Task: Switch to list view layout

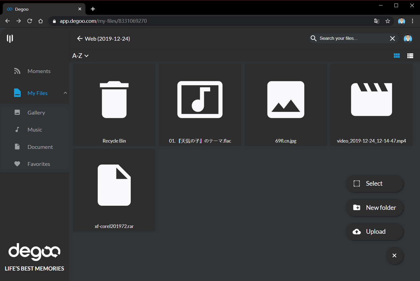Action: 410,56
